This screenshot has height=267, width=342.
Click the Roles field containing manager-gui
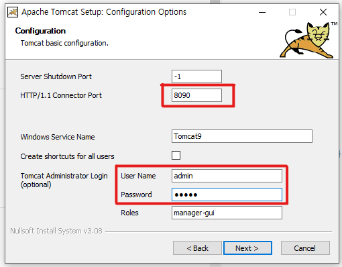[x=227, y=213]
